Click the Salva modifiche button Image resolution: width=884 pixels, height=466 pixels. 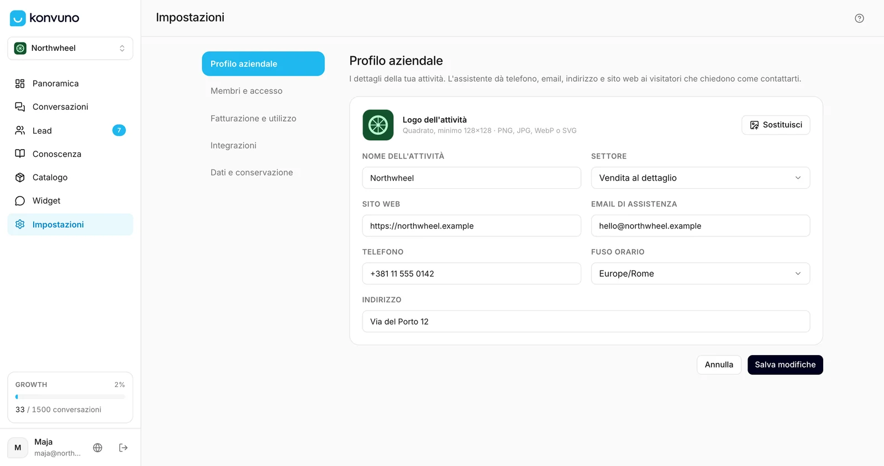[x=785, y=364]
